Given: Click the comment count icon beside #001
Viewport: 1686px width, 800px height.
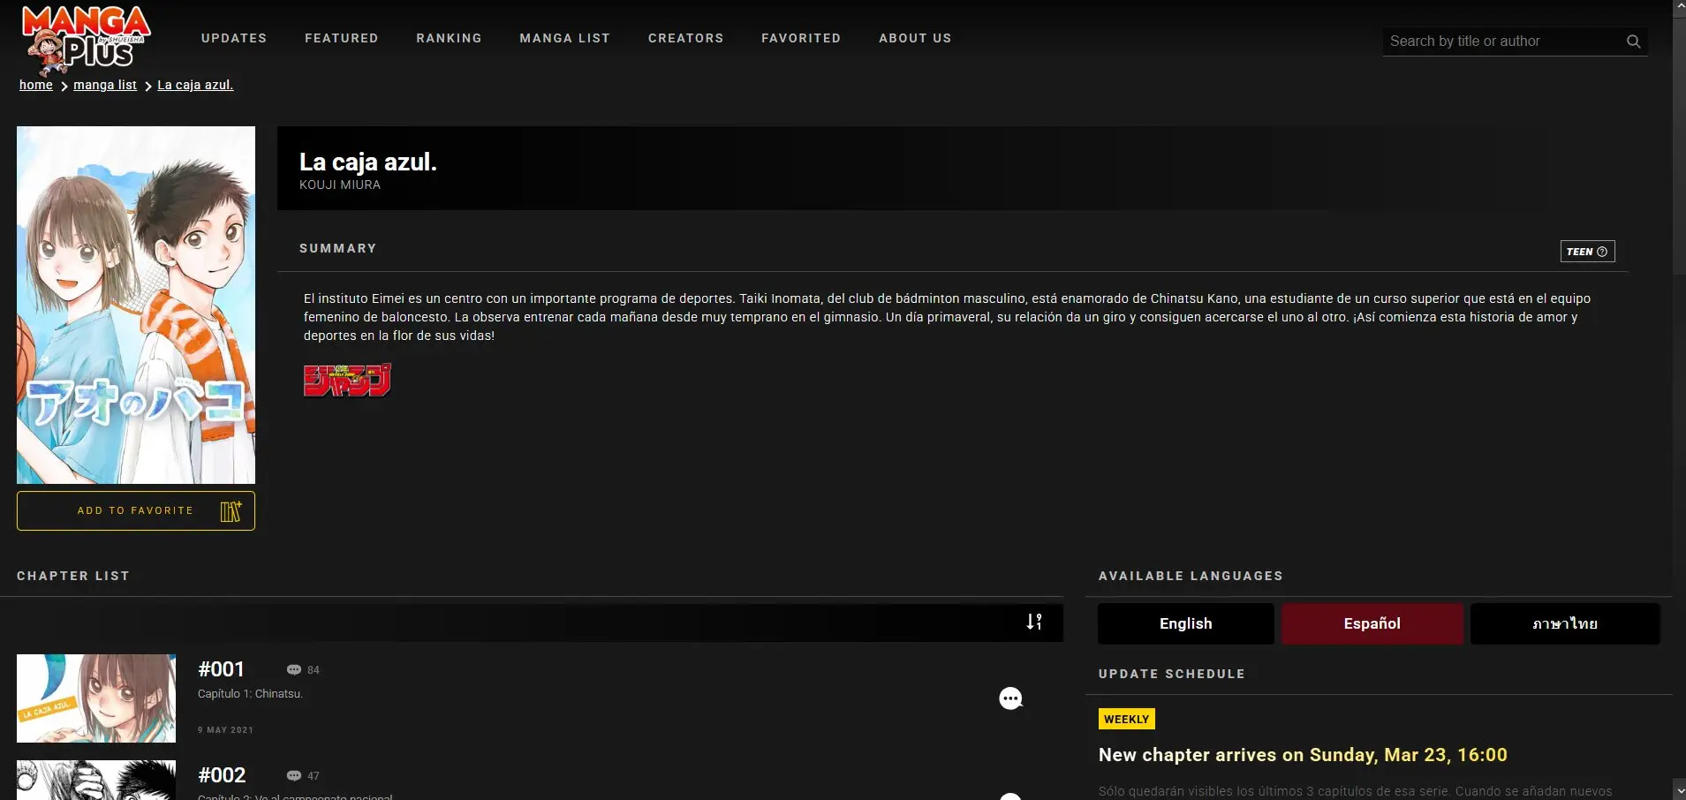Looking at the screenshot, I should click(294, 670).
